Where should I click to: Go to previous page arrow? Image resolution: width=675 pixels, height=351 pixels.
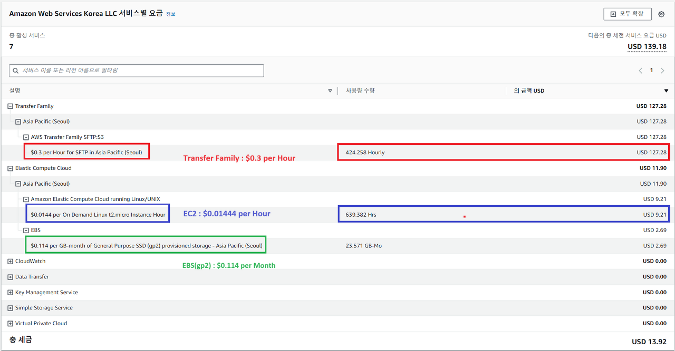[x=641, y=71]
